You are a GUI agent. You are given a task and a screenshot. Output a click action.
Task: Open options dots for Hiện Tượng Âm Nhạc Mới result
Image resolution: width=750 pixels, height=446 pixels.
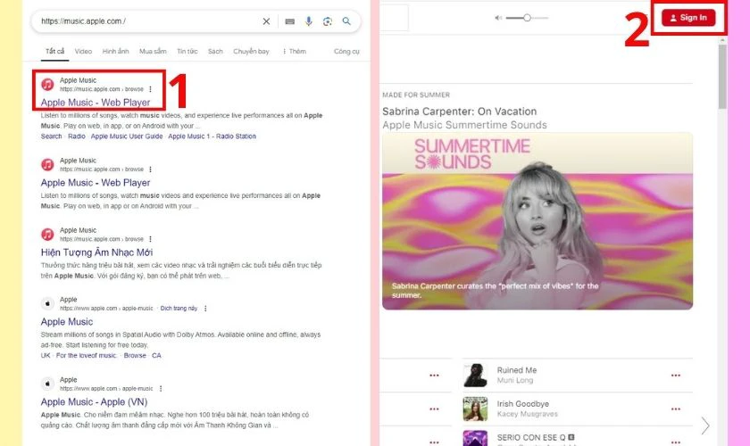click(x=150, y=239)
